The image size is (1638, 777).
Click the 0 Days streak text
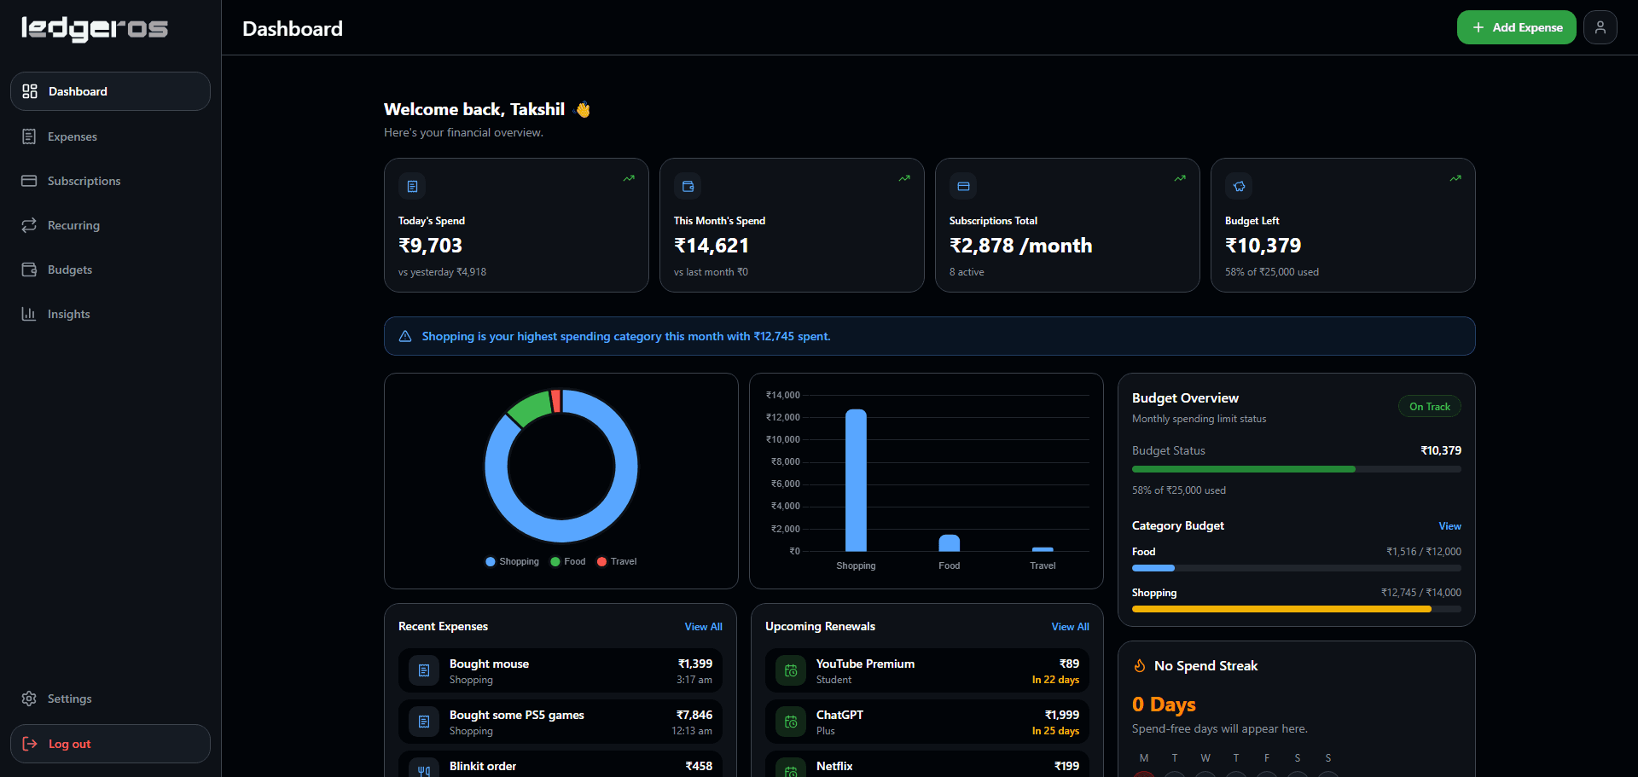(x=1164, y=705)
